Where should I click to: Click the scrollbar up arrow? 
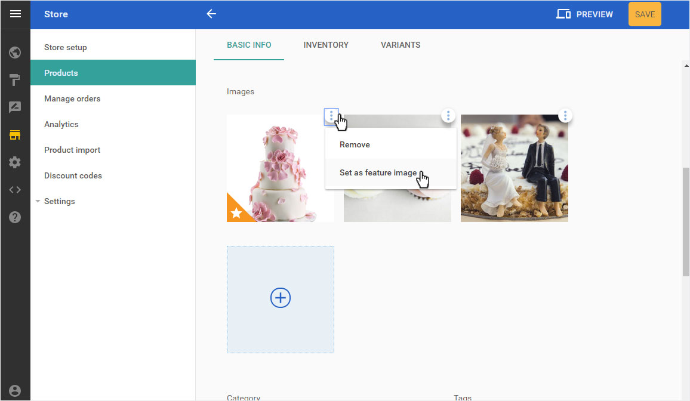(686, 66)
